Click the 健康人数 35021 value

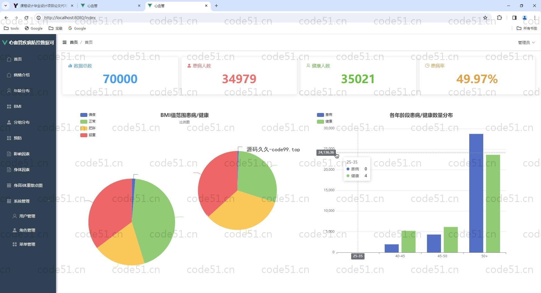click(x=358, y=79)
